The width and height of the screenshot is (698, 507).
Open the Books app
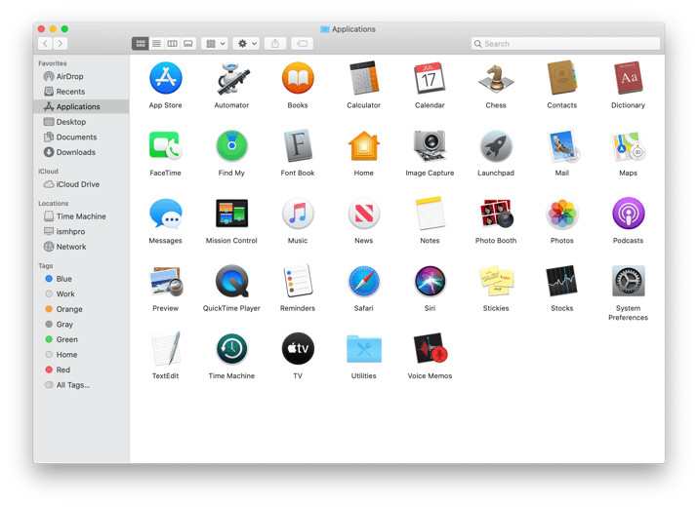point(298,78)
